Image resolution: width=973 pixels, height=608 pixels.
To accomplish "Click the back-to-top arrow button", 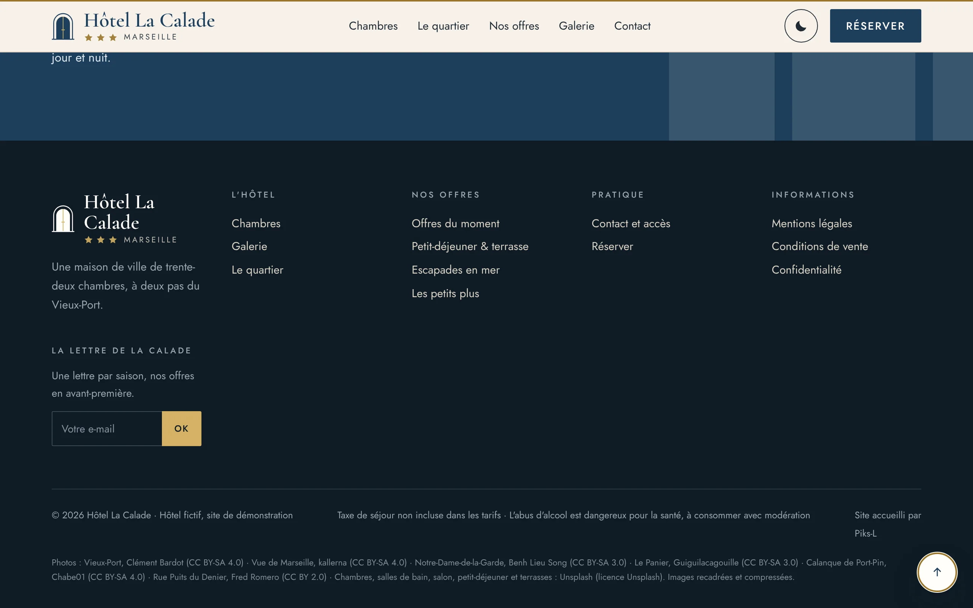I will click(937, 572).
